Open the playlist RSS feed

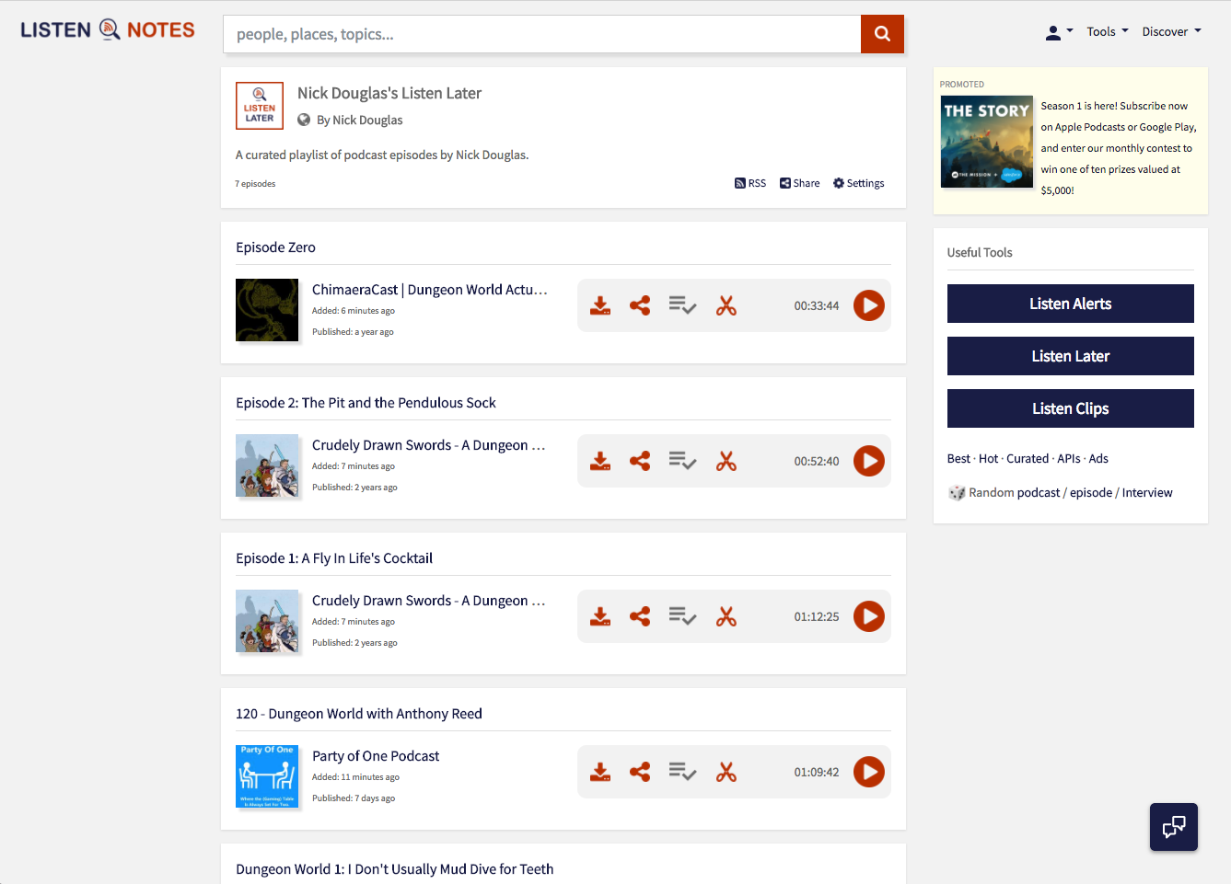750,183
